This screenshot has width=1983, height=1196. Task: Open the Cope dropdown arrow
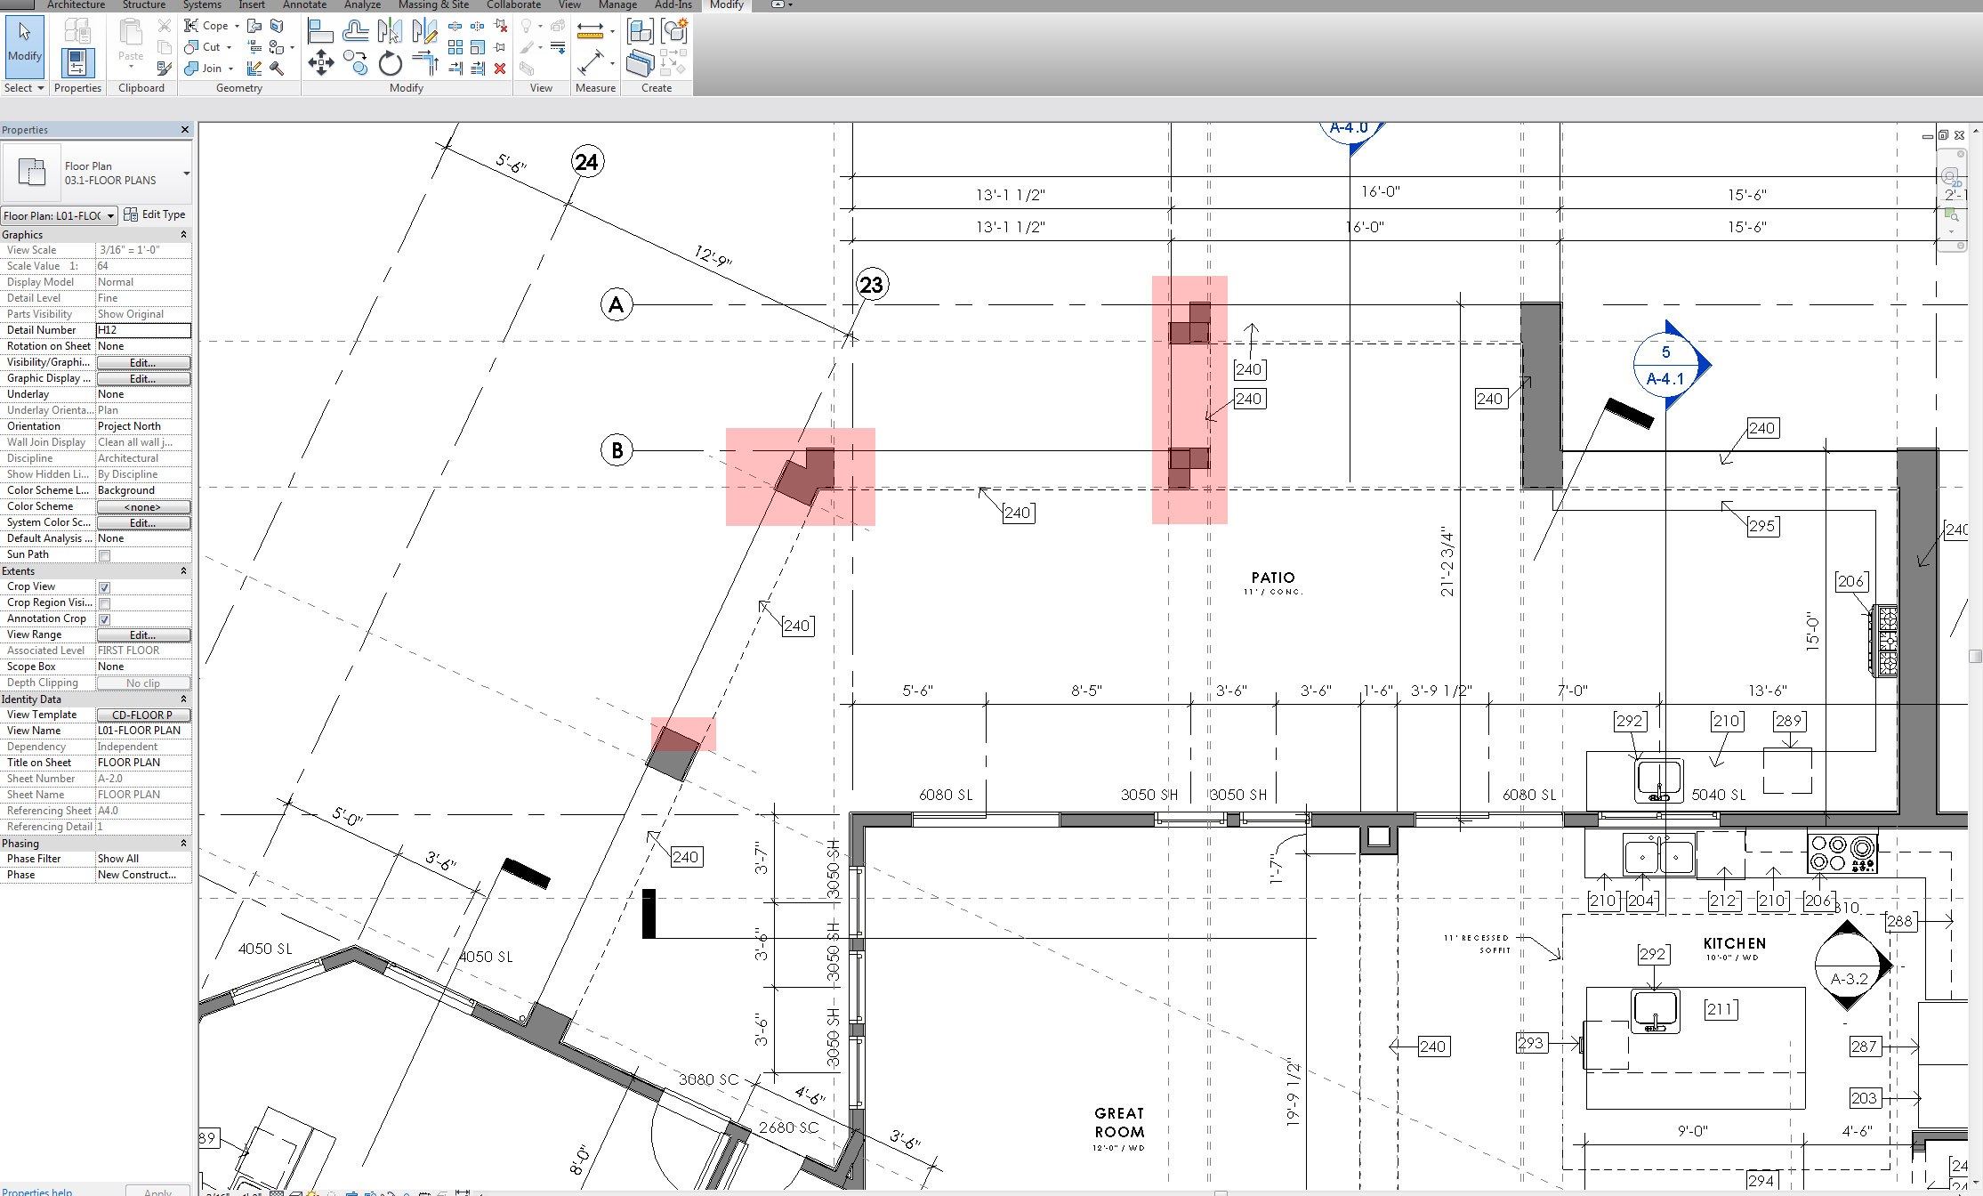point(237,26)
